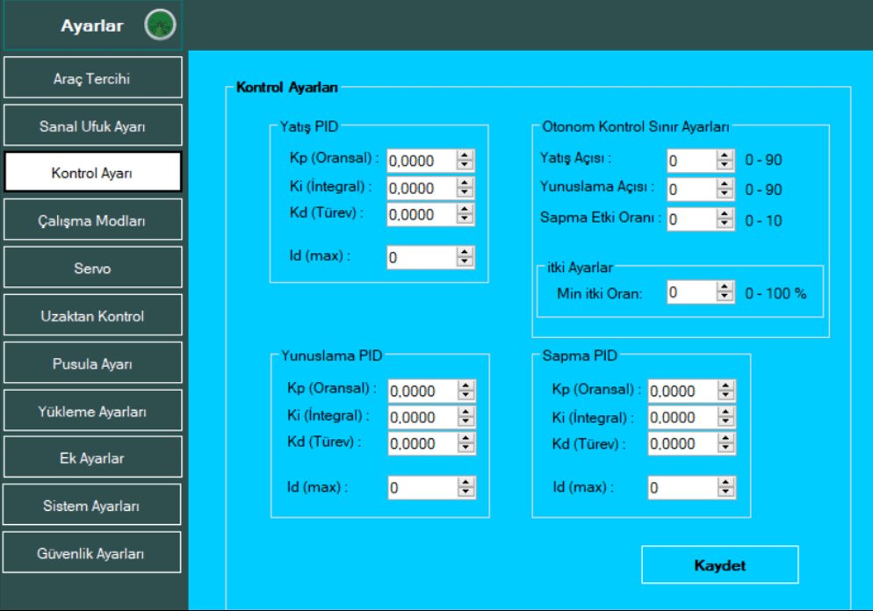Increase Sapma PID Ki with up arrow
This screenshot has height=611, width=873.
pos(726,412)
